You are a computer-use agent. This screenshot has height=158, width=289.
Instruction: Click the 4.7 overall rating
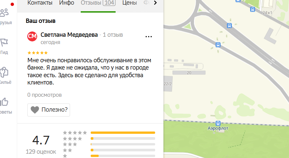[41, 140]
